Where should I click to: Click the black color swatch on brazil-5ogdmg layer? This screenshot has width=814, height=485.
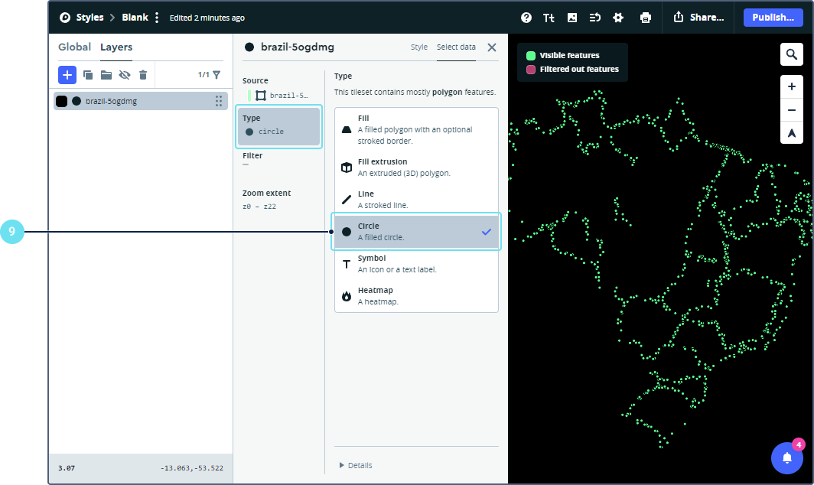pos(61,101)
